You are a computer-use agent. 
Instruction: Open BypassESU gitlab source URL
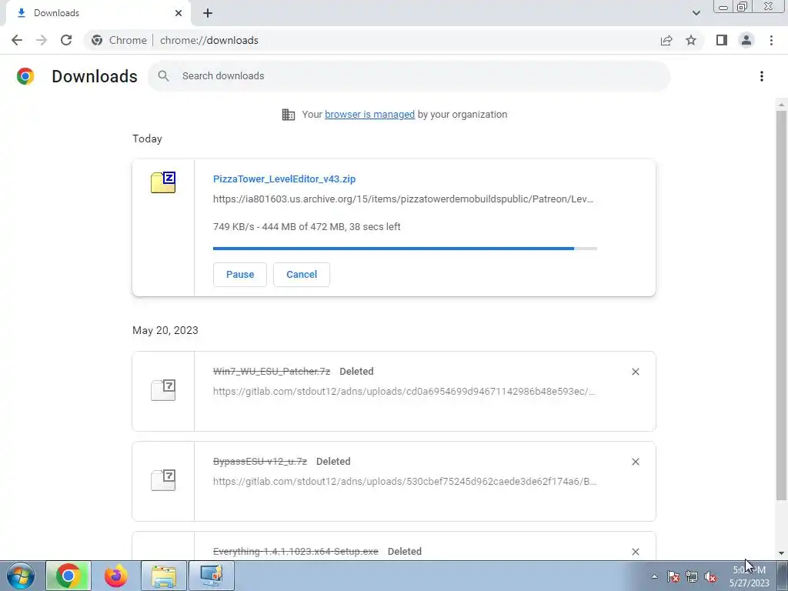pyautogui.click(x=405, y=482)
